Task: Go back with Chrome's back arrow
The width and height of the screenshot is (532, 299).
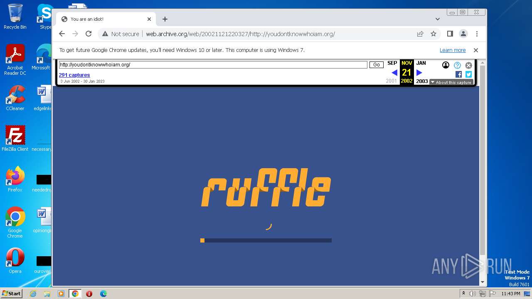Action: point(62,34)
